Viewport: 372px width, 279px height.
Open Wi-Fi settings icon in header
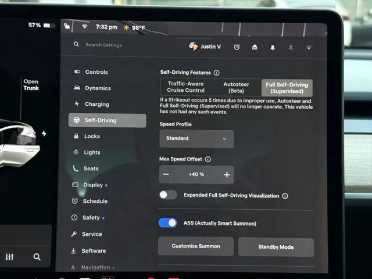point(309,48)
